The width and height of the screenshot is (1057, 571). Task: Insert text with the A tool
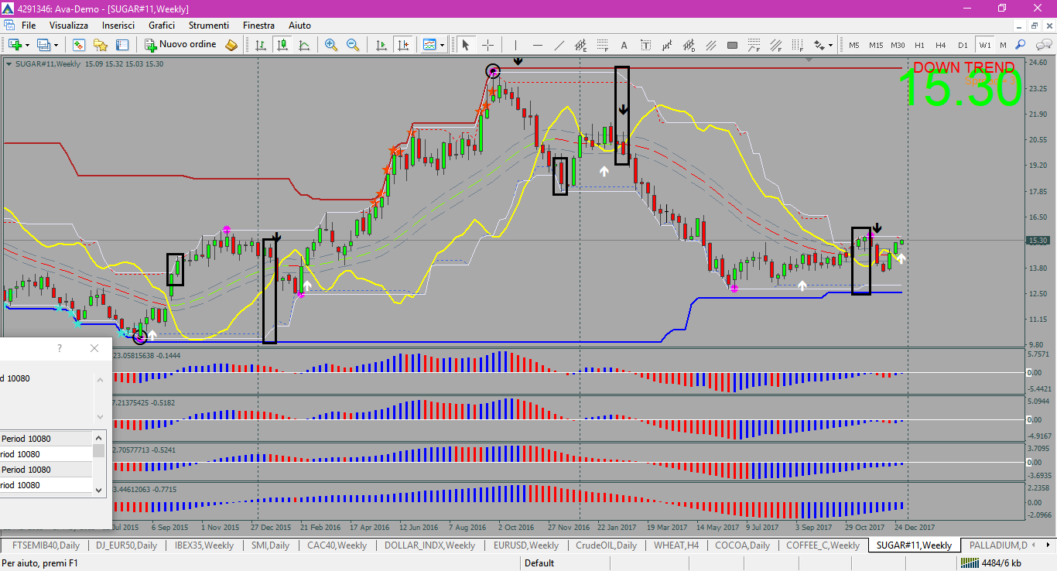[x=624, y=45]
